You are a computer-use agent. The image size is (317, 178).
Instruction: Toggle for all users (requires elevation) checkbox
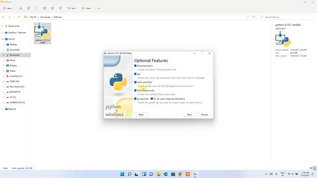(152, 99)
